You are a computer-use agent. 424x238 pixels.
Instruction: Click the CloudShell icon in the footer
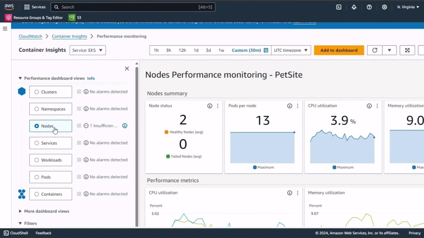tap(6, 233)
